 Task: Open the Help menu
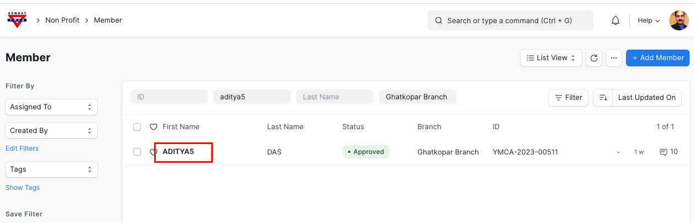[x=649, y=20]
